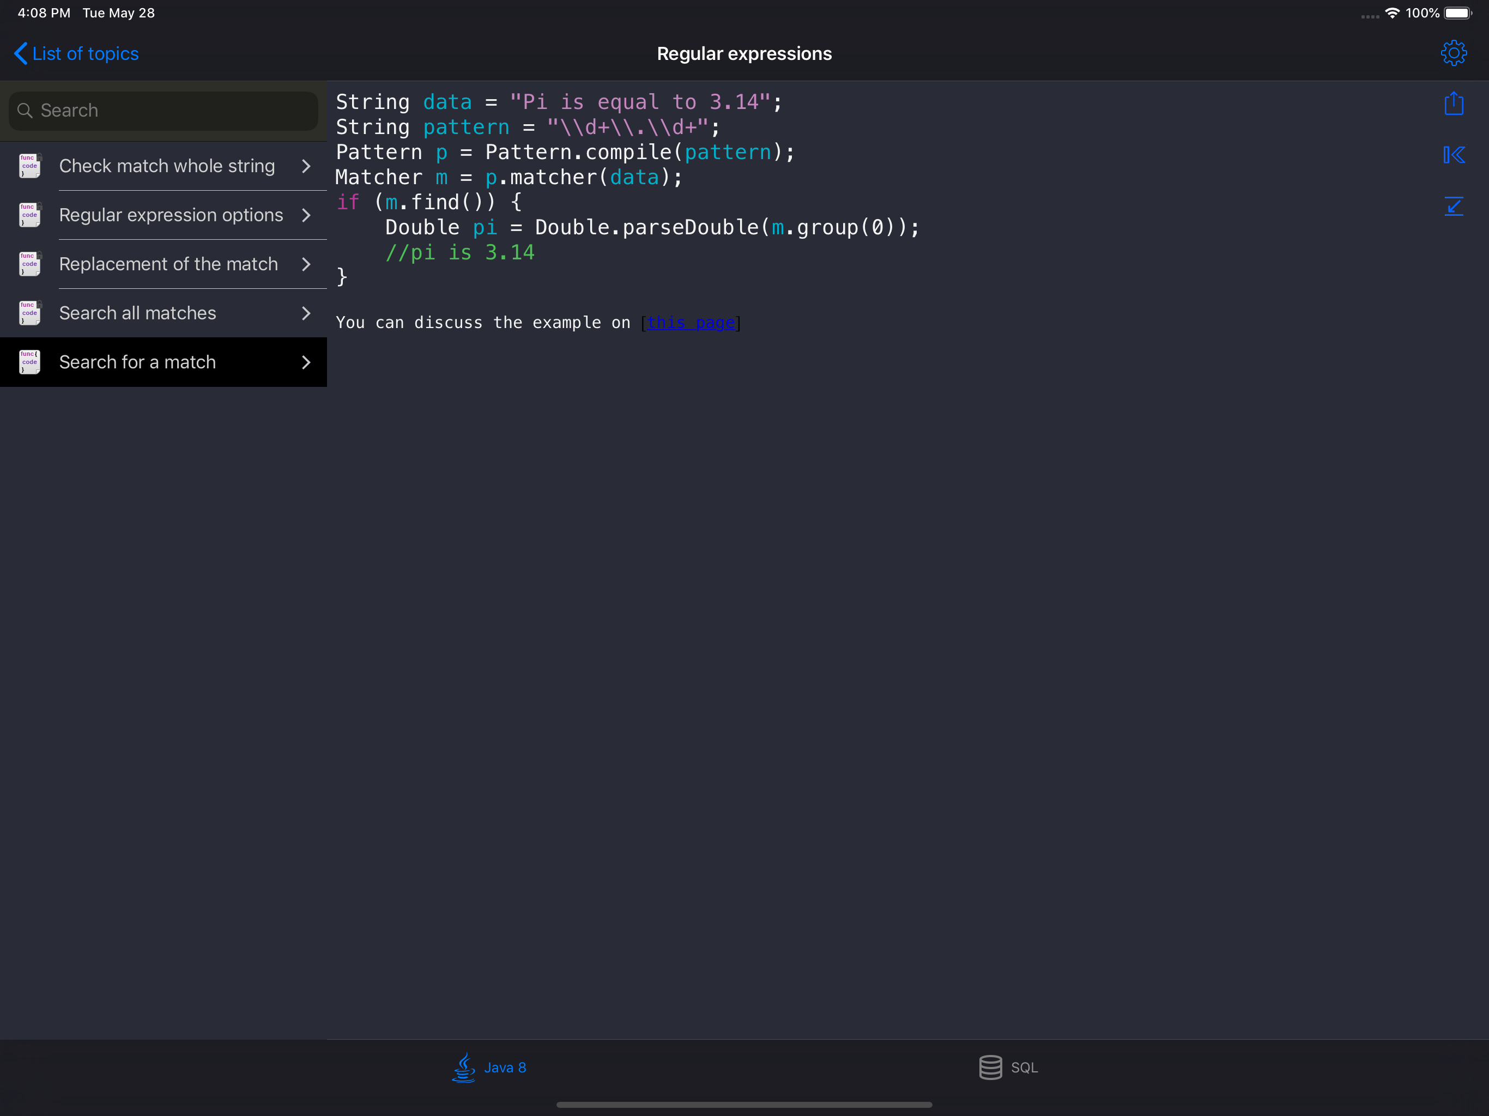
Task: Click the back chevron beside List of topics
Action: [21, 53]
